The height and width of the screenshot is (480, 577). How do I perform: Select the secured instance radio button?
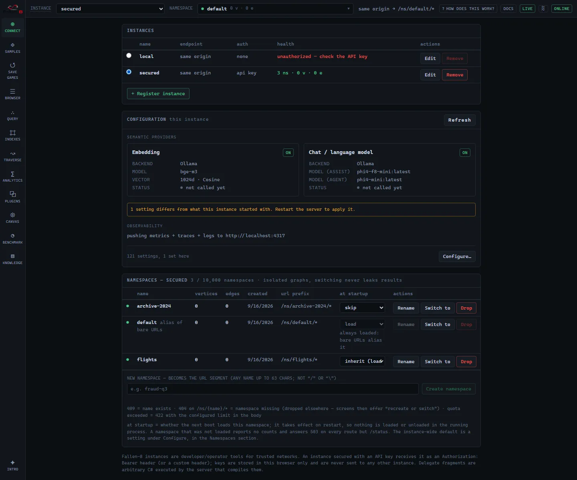click(x=129, y=72)
